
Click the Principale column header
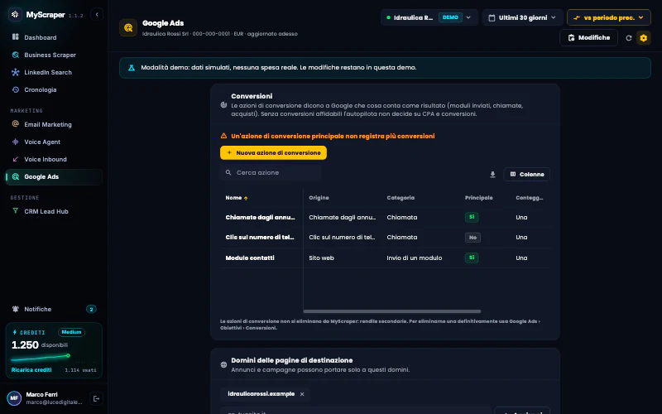click(479, 198)
